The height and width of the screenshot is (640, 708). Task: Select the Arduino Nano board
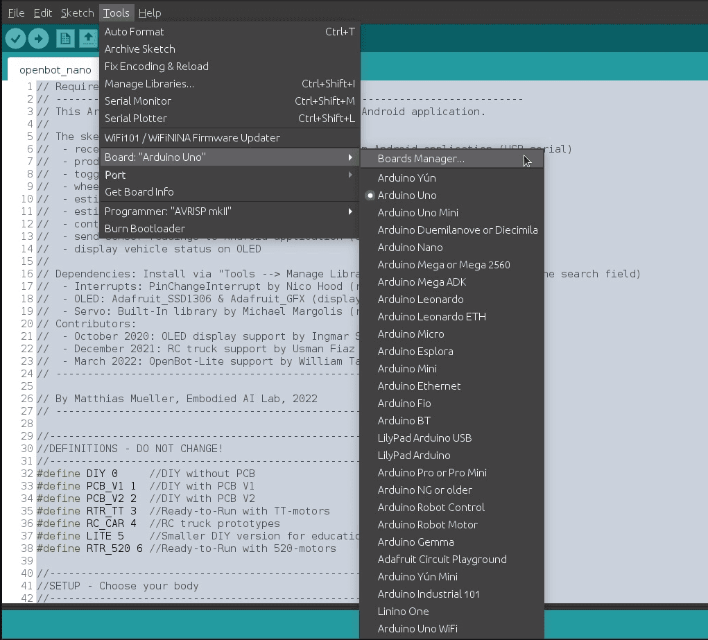[452, 248]
